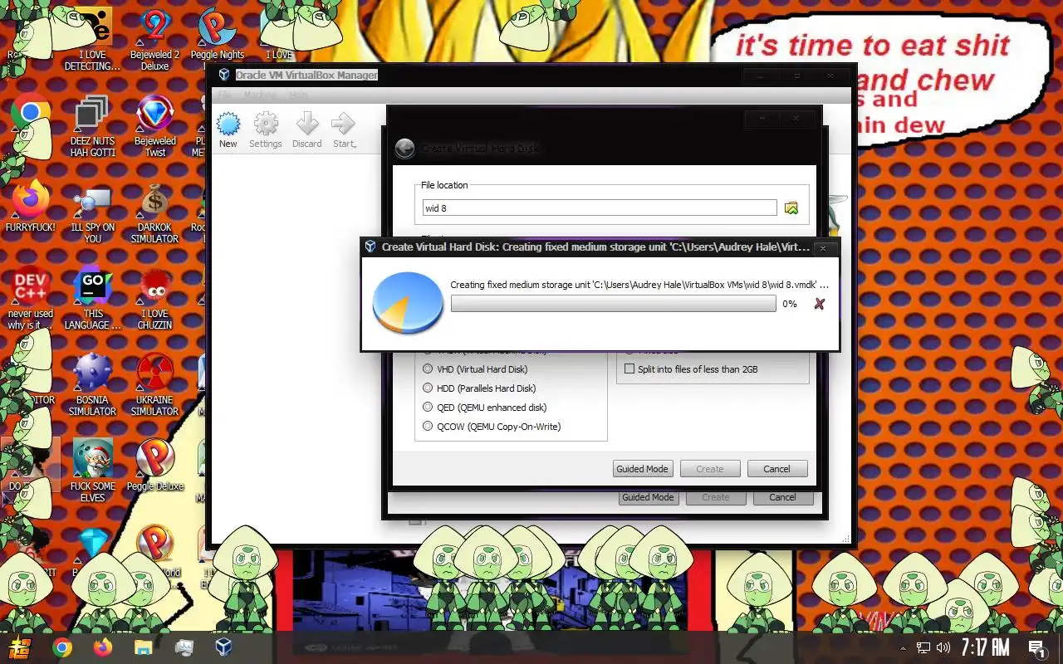
Task: Cancel disk creation with the red X icon
Action: 819,304
